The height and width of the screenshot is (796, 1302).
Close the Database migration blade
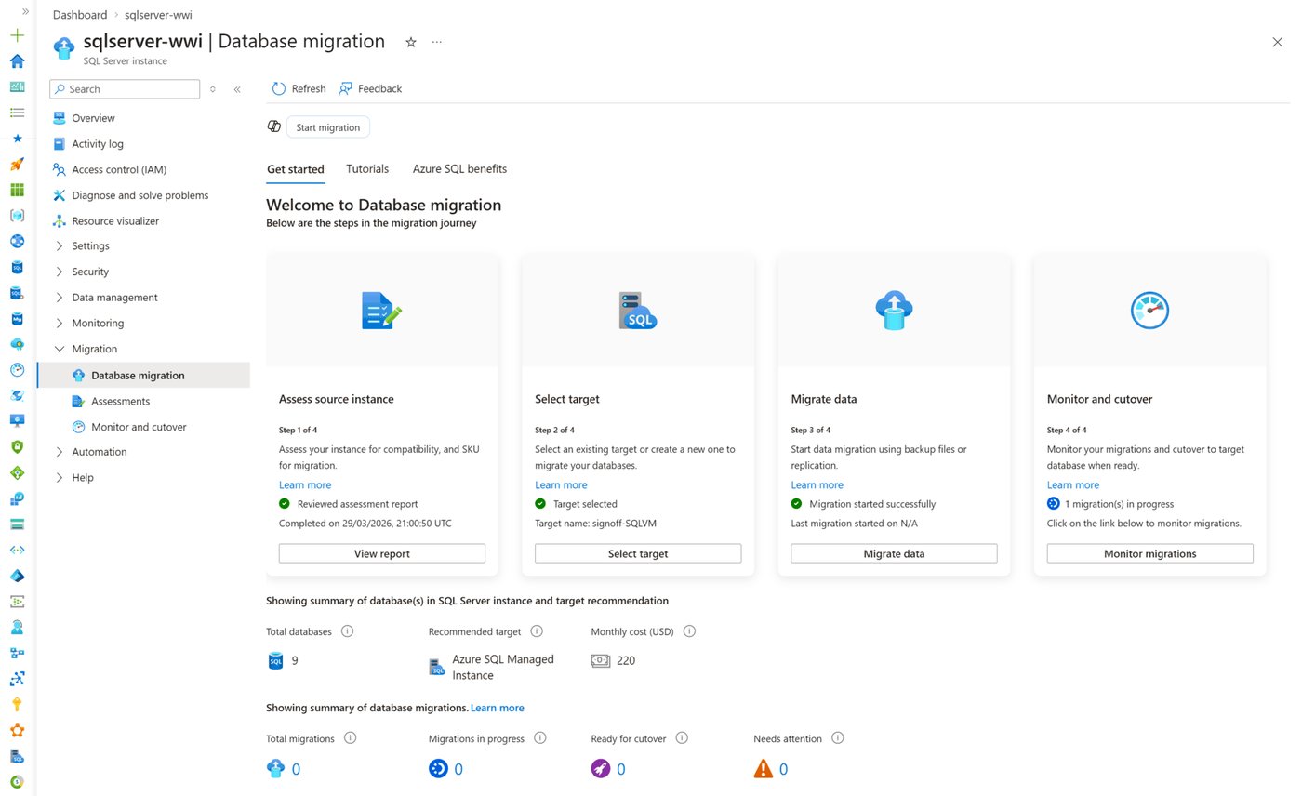click(x=1277, y=42)
